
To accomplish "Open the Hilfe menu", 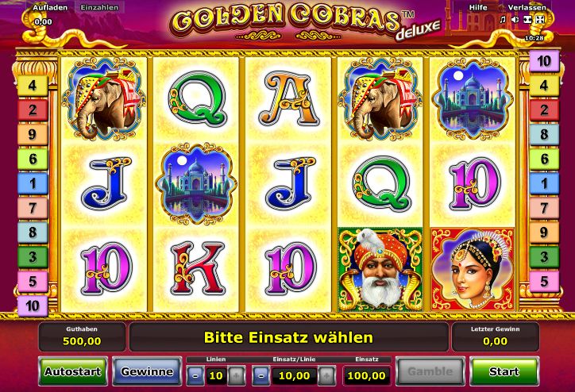I will [478, 7].
